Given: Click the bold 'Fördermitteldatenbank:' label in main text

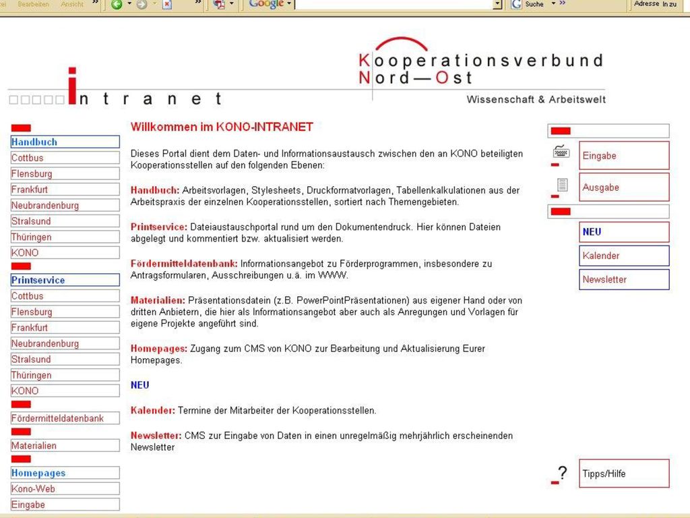Looking at the screenshot, I should 184,264.
